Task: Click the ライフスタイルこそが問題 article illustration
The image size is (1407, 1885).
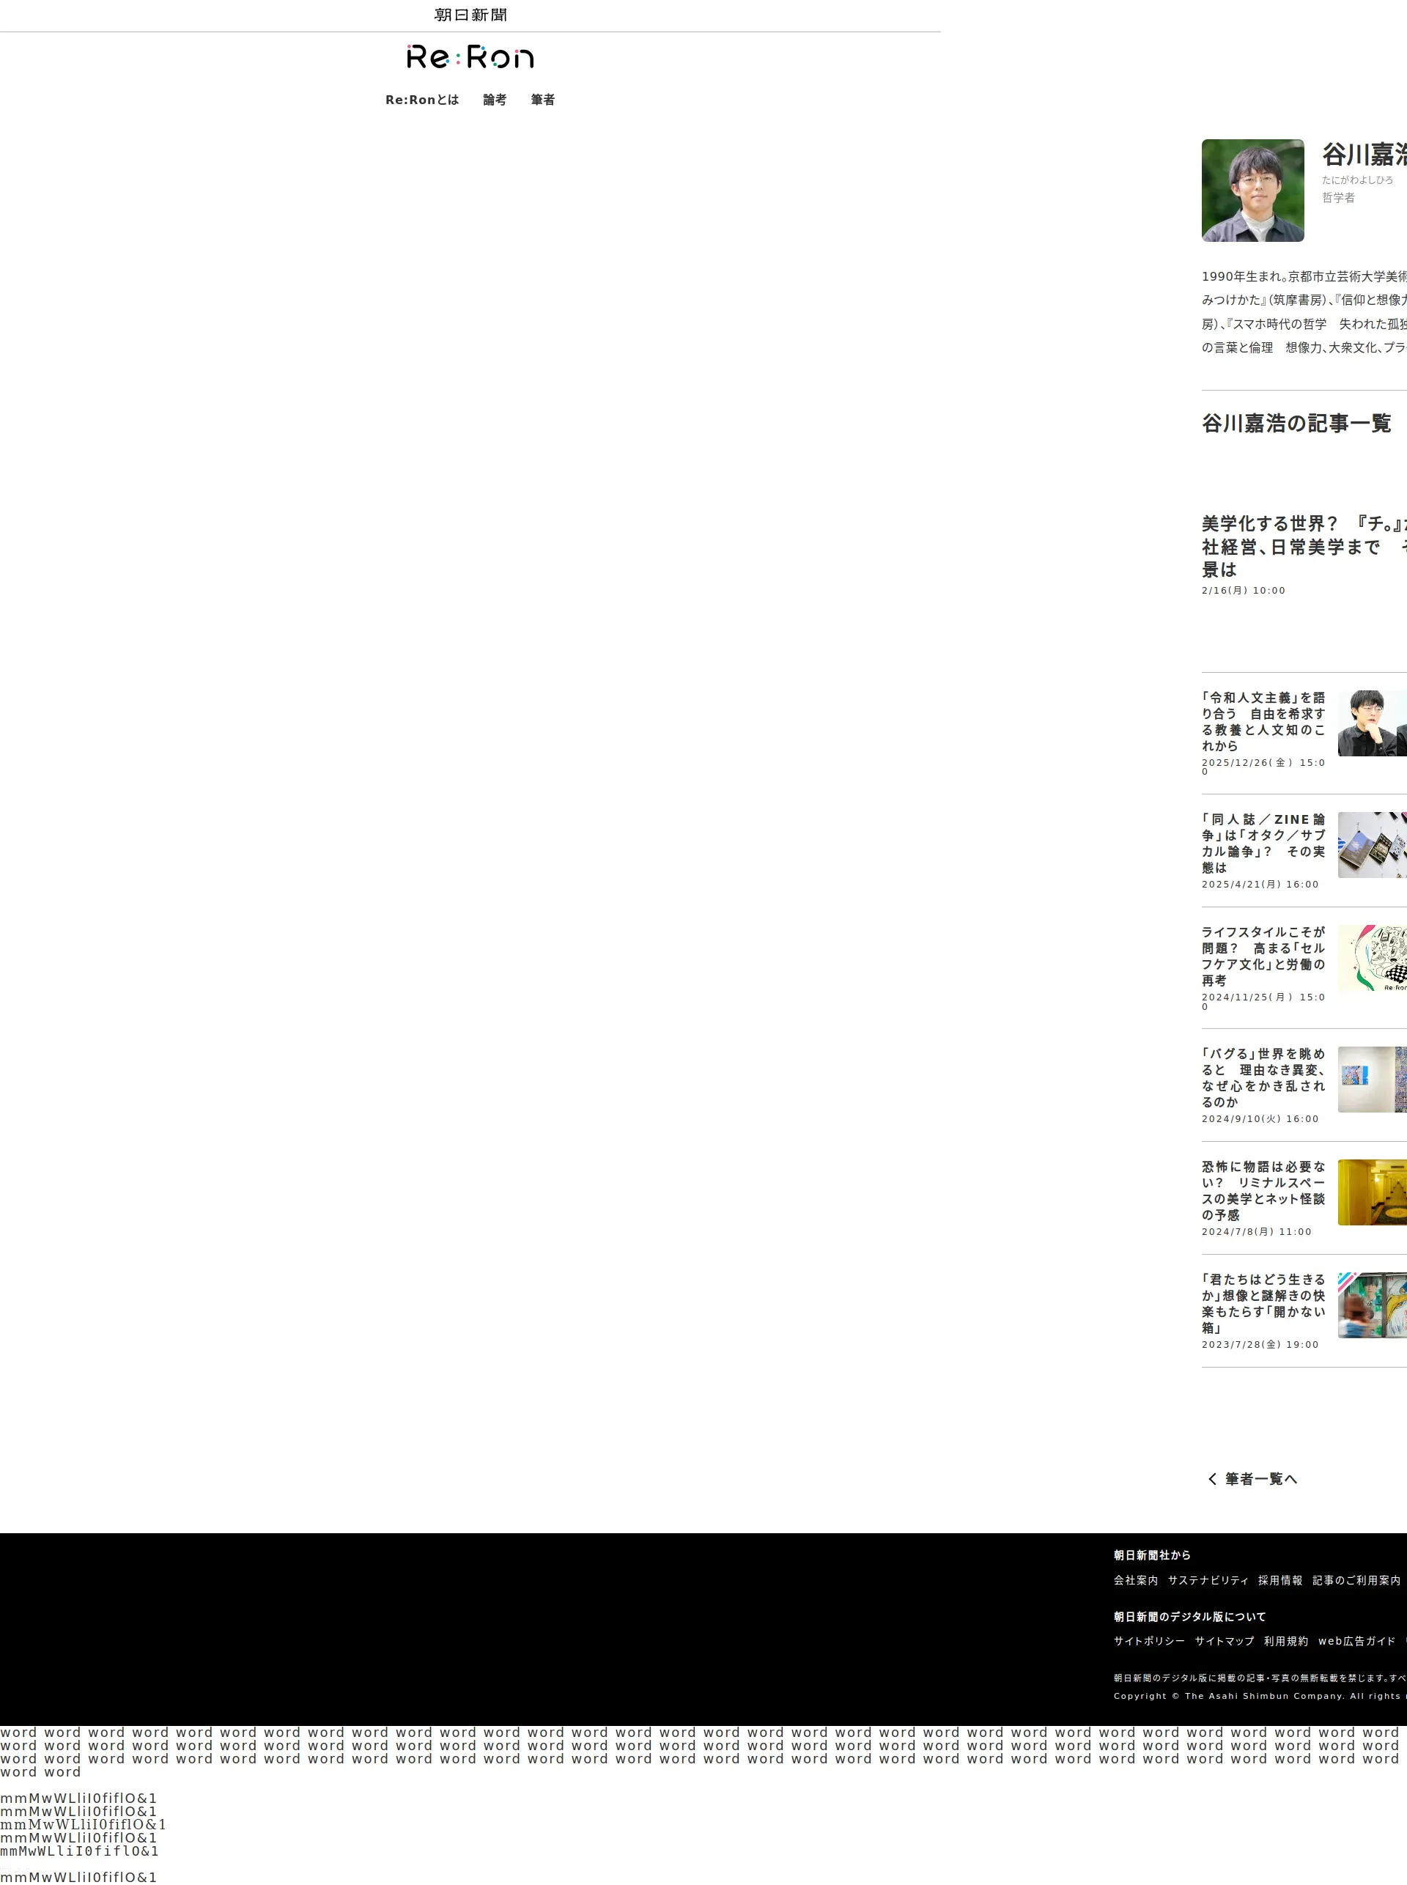Action: (x=1372, y=957)
